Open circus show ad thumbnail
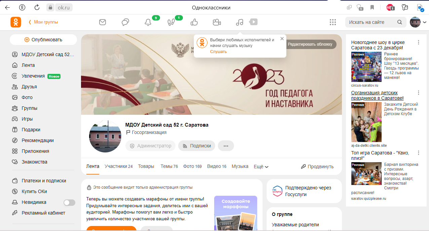This screenshot has height=231, width=429. [x=366, y=67]
